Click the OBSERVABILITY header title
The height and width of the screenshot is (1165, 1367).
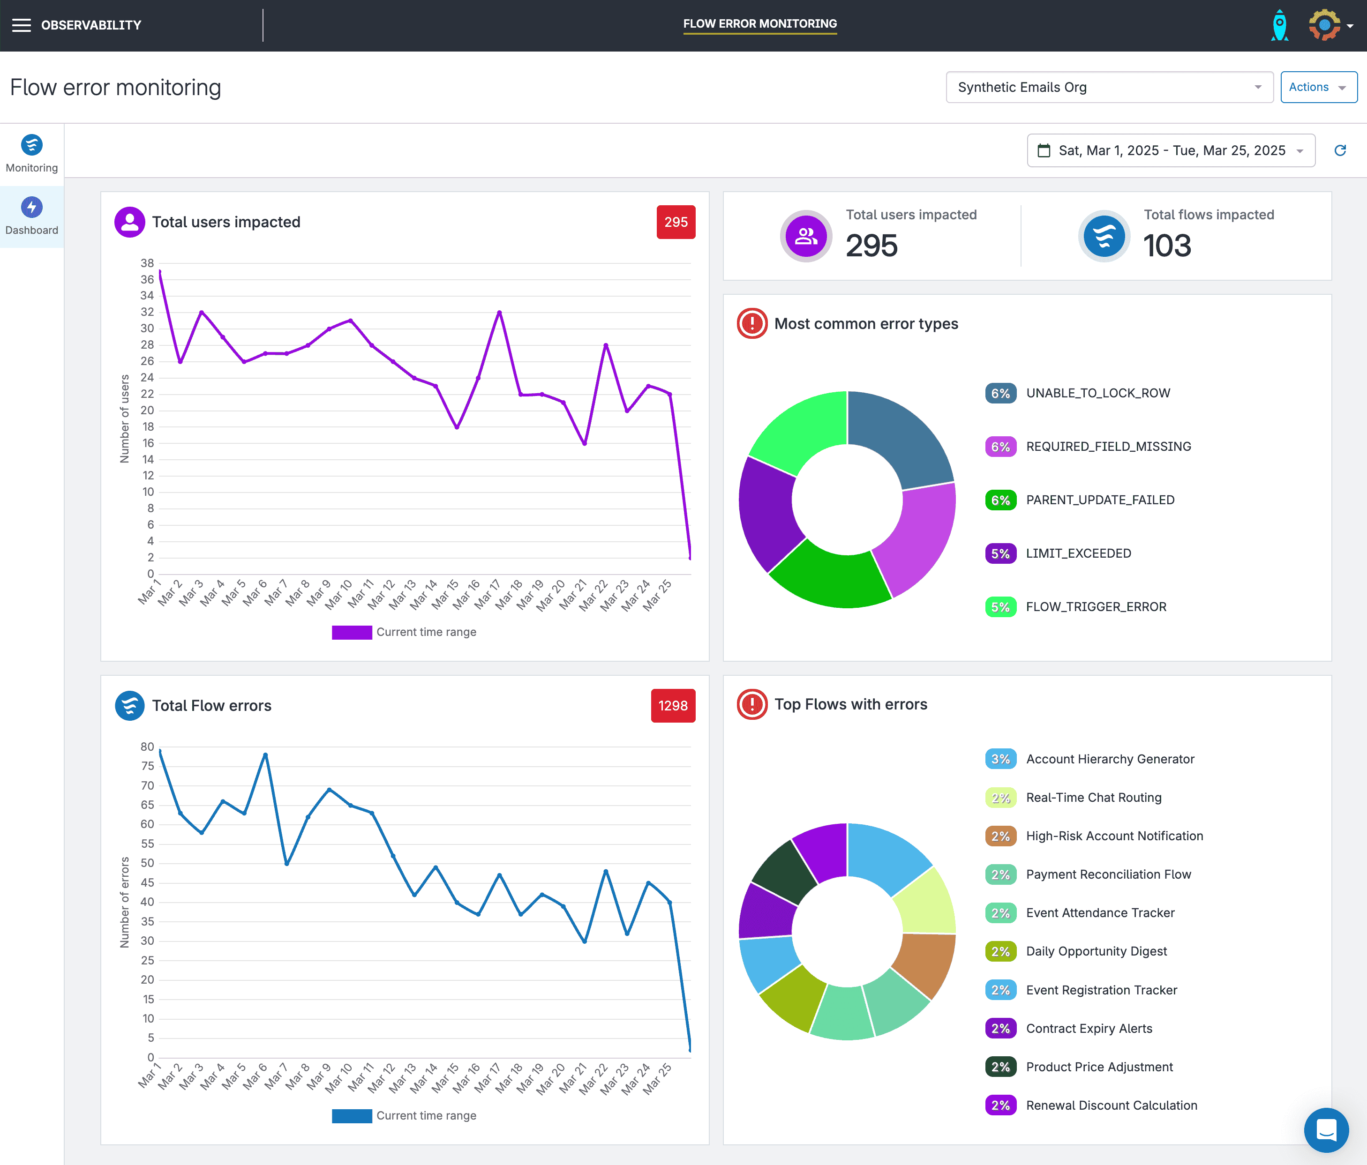tap(91, 25)
